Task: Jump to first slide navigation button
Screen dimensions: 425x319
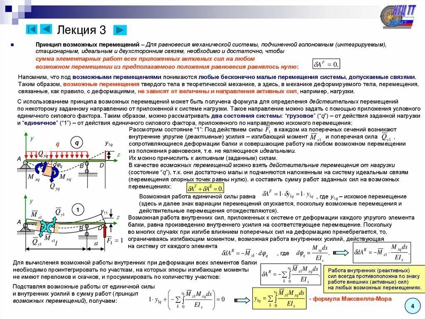Action: click(x=32, y=29)
